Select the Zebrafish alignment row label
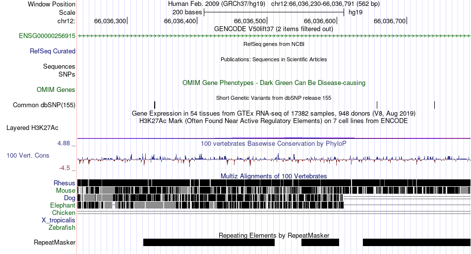 [62, 228]
